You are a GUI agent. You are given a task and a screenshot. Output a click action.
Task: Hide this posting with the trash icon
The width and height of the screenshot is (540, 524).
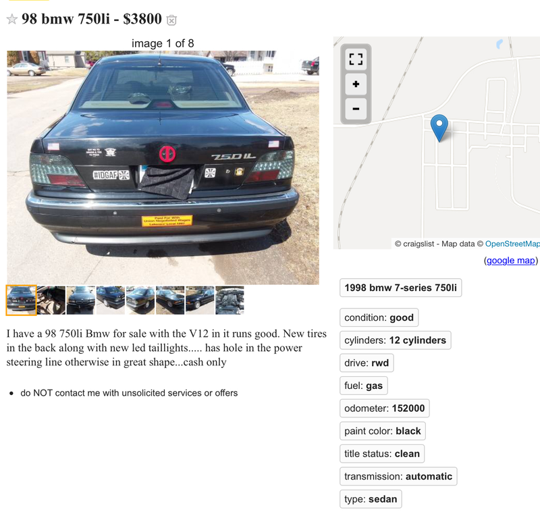pyautogui.click(x=171, y=20)
